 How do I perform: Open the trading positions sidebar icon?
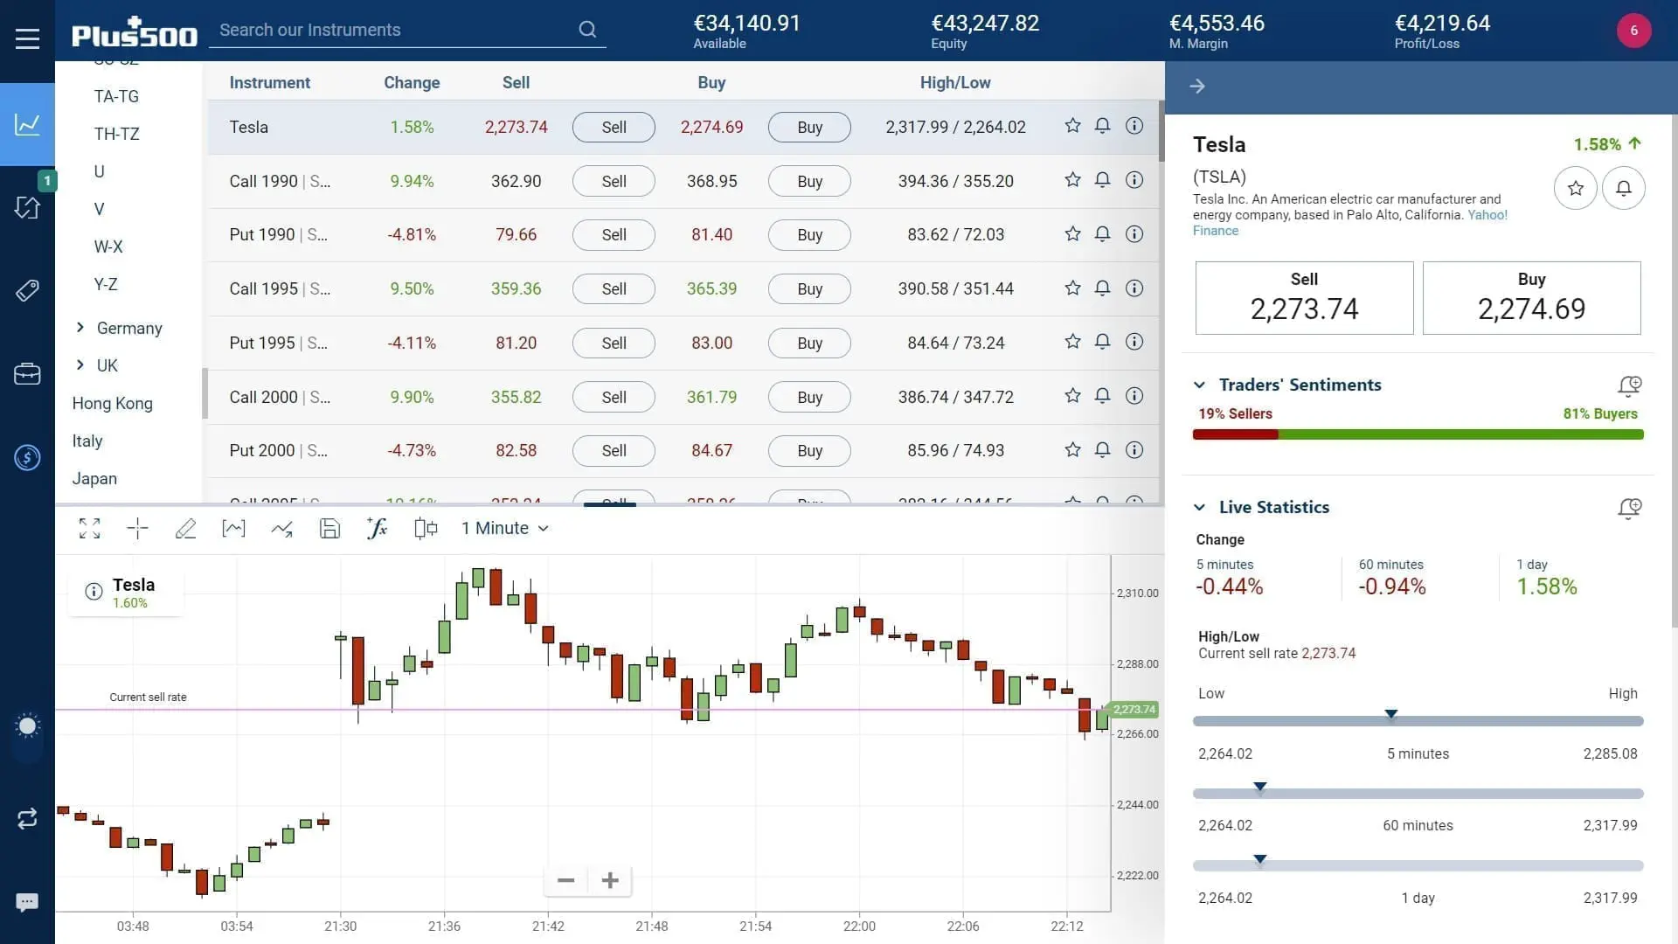point(27,207)
